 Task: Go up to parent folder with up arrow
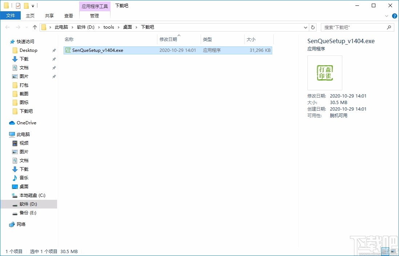pos(35,27)
